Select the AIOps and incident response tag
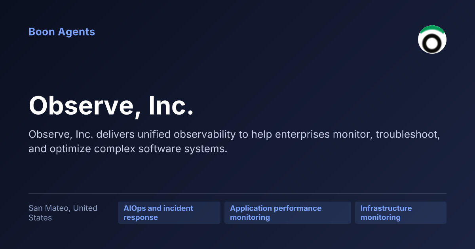 [169, 213]
